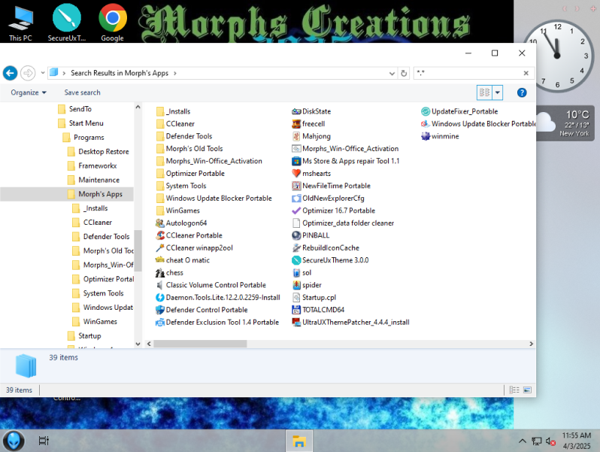The height and width of the screenshot is (452, 600).
Task: Select the winmine icon
Action: tap(426, 136)
